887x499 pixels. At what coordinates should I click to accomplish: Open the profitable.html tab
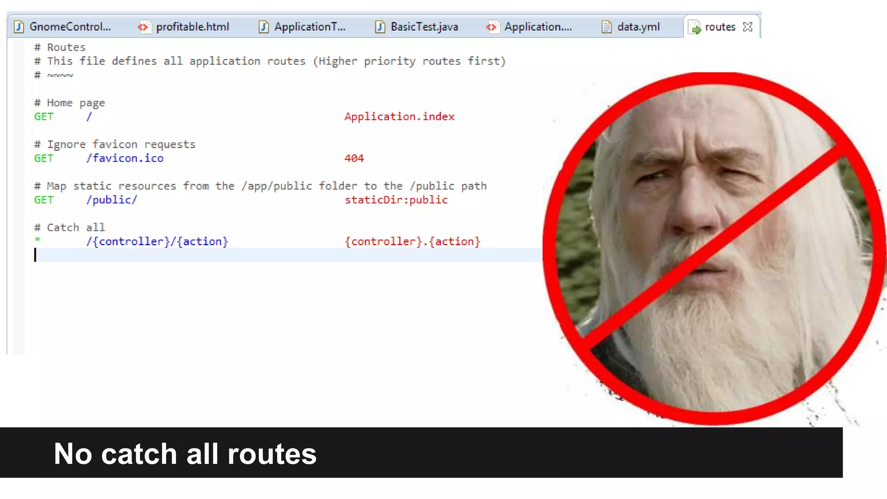(x=192, y=27)
